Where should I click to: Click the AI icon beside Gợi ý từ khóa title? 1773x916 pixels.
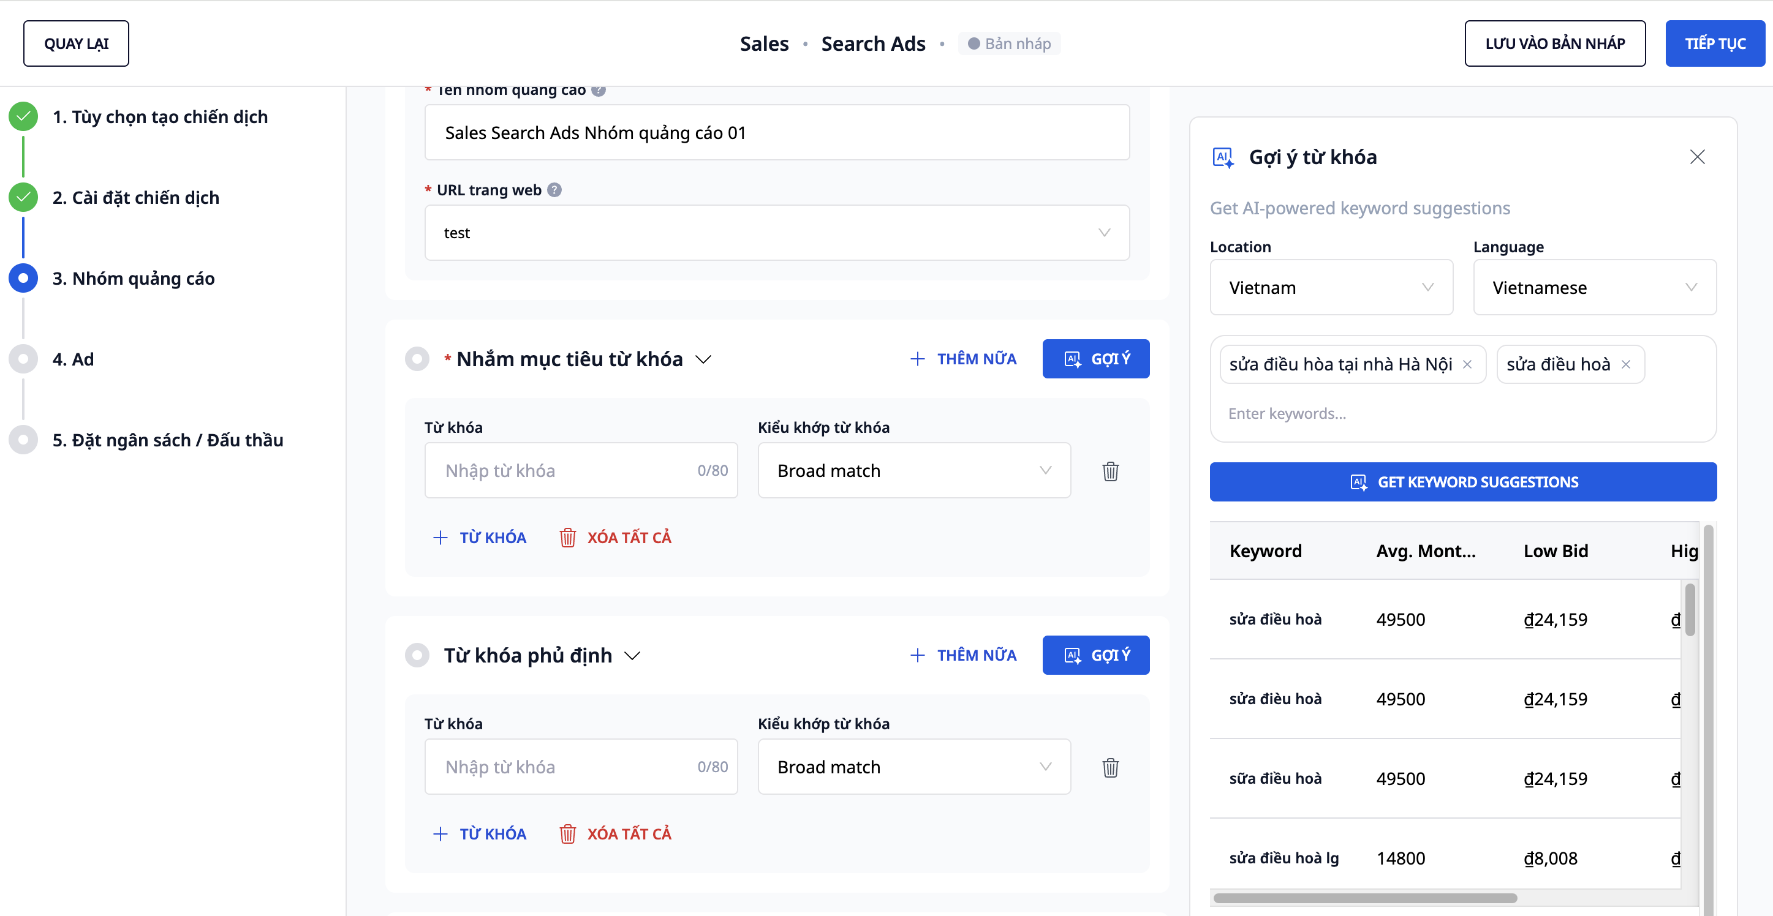click(x=1222, y=157)
